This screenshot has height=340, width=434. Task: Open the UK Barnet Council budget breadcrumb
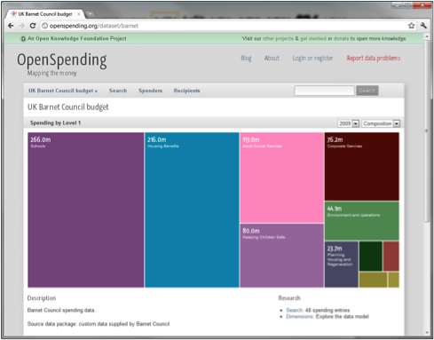point(63,91)
